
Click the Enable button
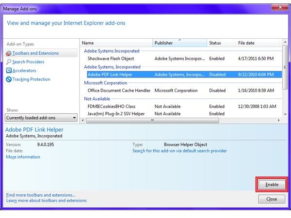point(272,185)
